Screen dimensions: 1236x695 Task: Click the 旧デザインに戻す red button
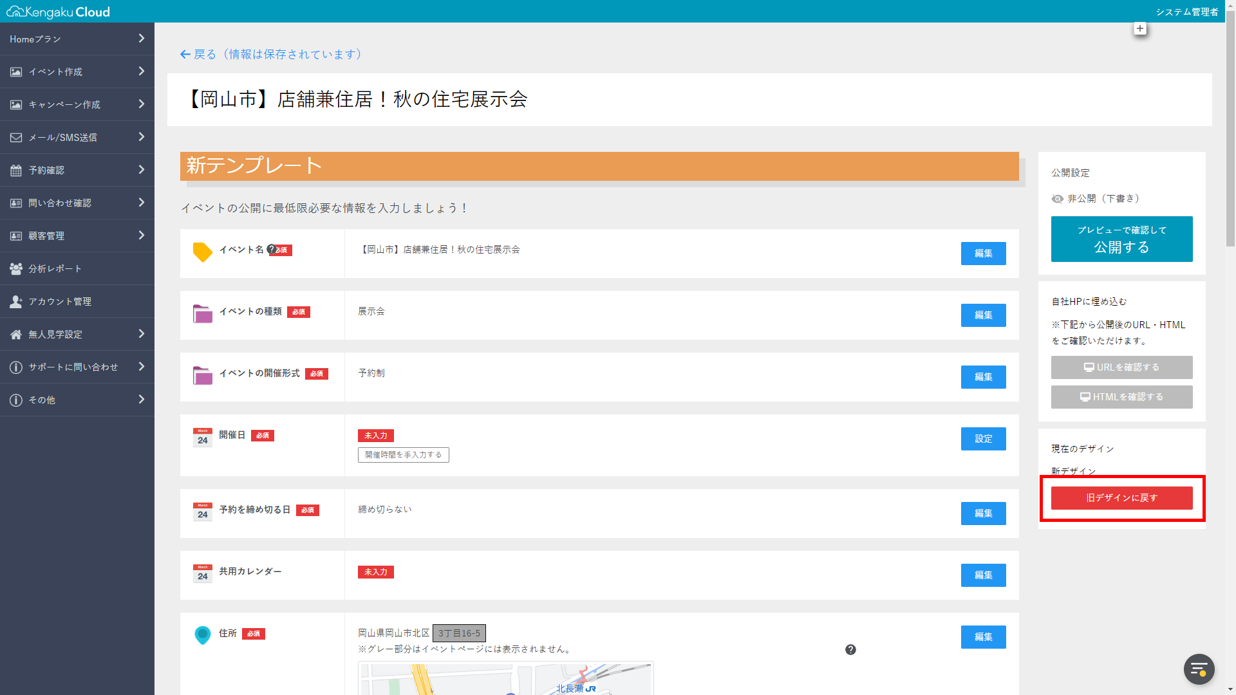click(x=1121, y=498)
